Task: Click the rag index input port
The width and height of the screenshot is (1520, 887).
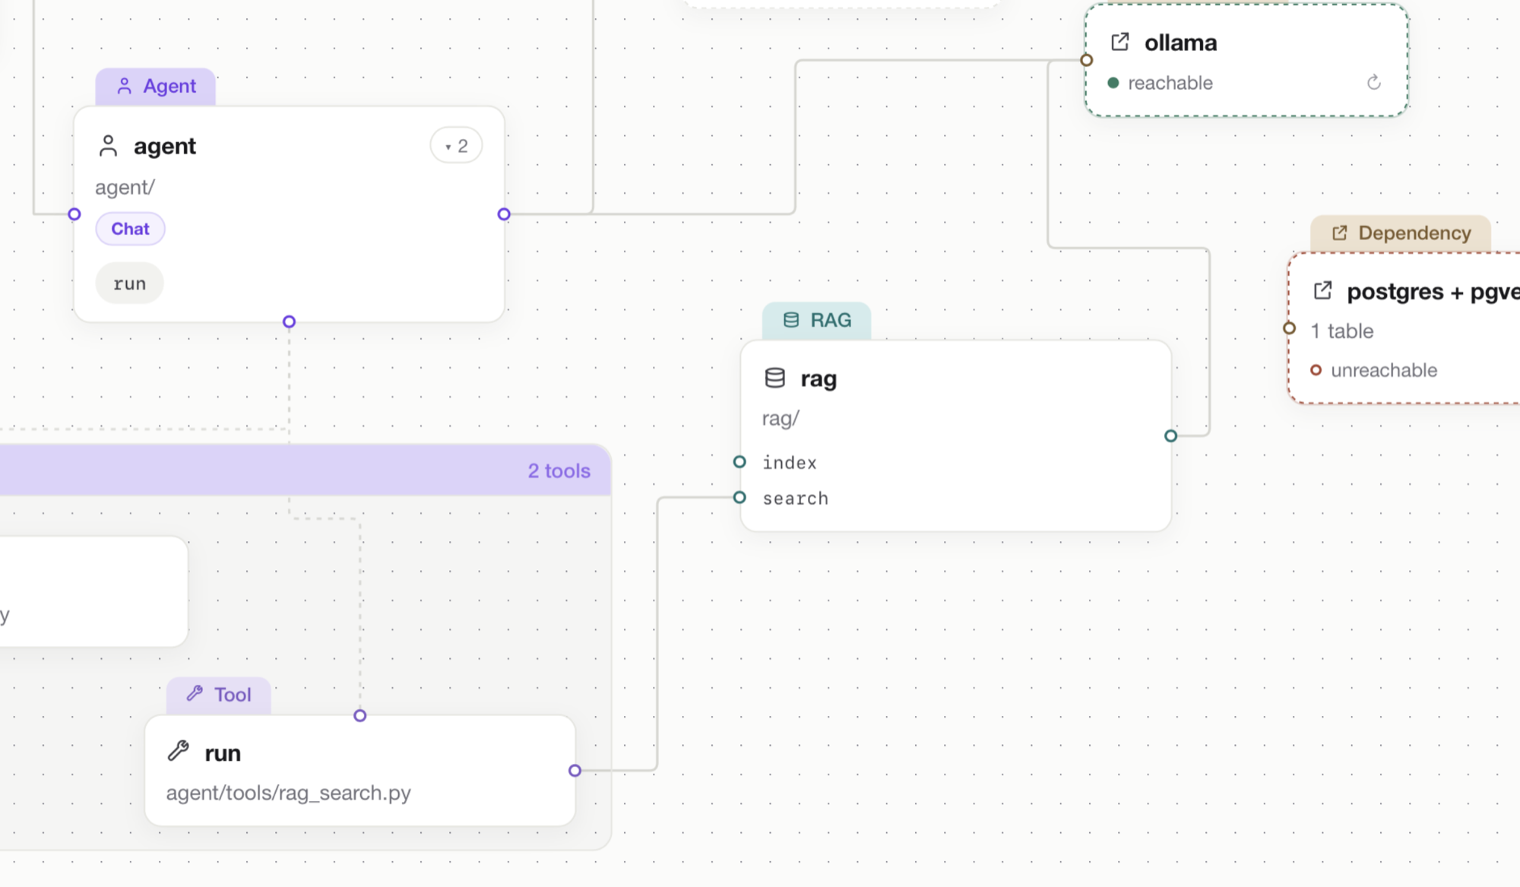Action: tap(739, 461)
